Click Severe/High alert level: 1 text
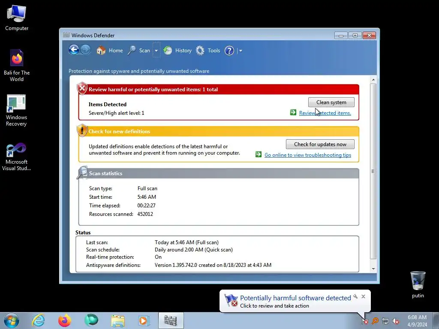The width and height of the screenshot is (439, 329). click(117, 113)
